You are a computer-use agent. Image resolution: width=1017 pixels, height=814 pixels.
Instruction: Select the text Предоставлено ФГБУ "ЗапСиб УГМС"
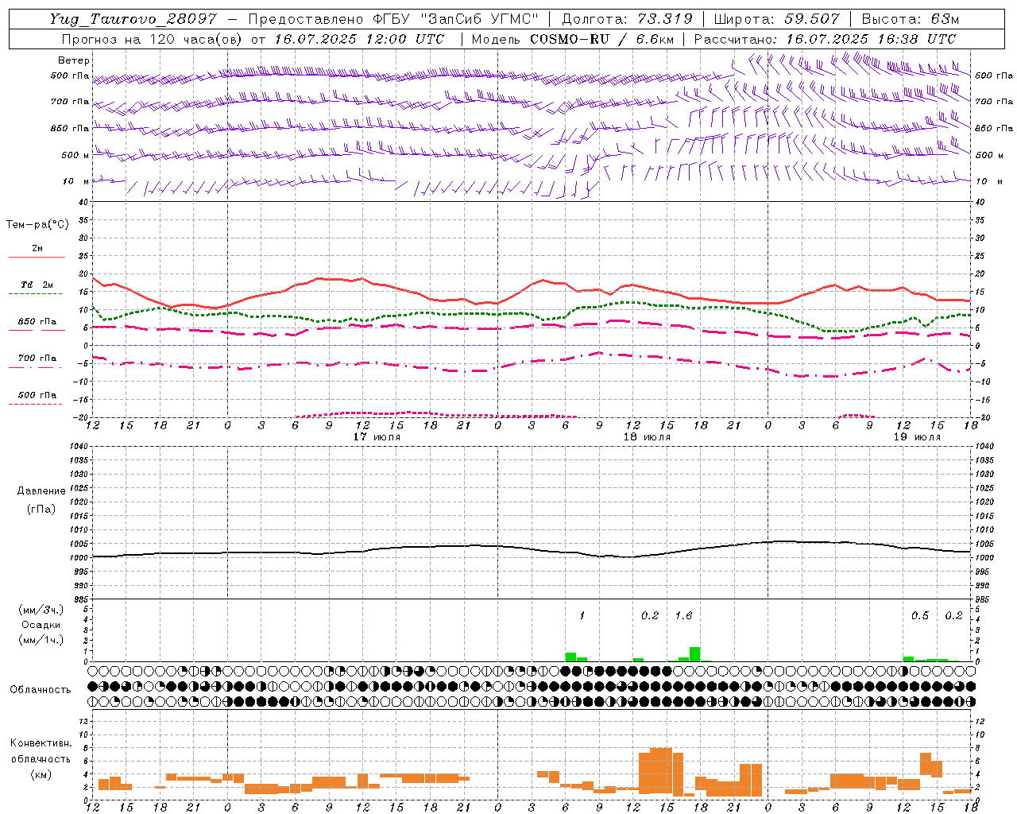[394, 19]
